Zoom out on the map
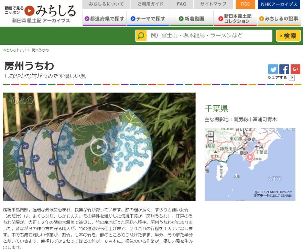This screenshot has height=250, width=303. (210, 140)
